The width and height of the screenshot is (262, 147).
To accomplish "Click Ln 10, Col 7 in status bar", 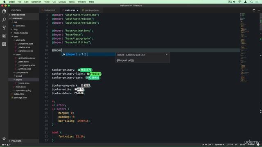I will tap(207, 145).
